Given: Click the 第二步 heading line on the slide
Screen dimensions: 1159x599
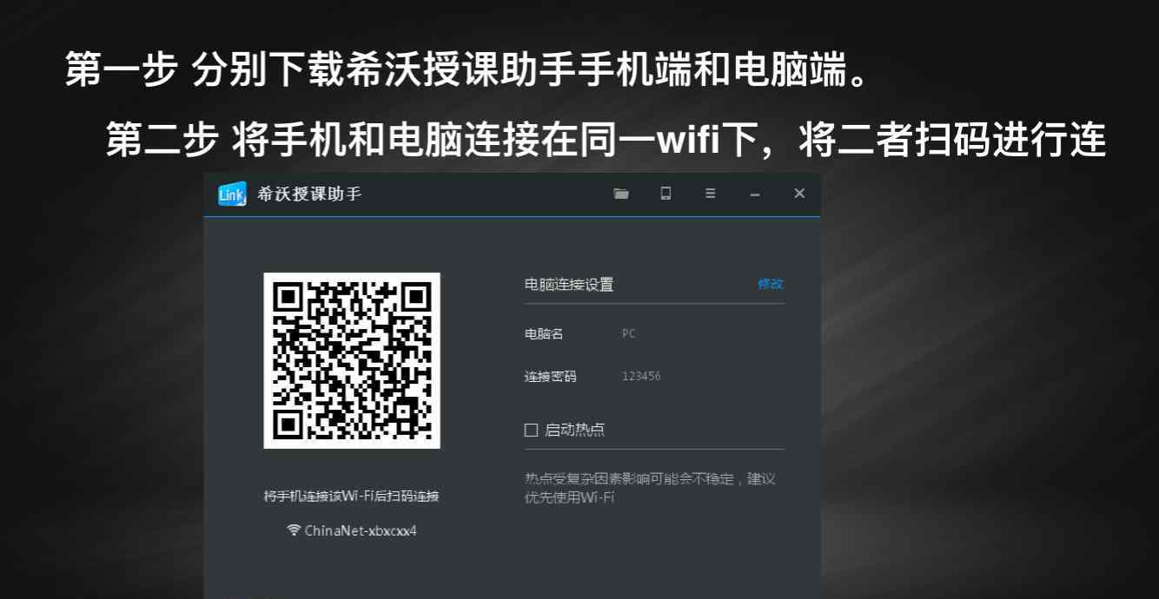Looking at the screenshot, I should tap(606, 140).
